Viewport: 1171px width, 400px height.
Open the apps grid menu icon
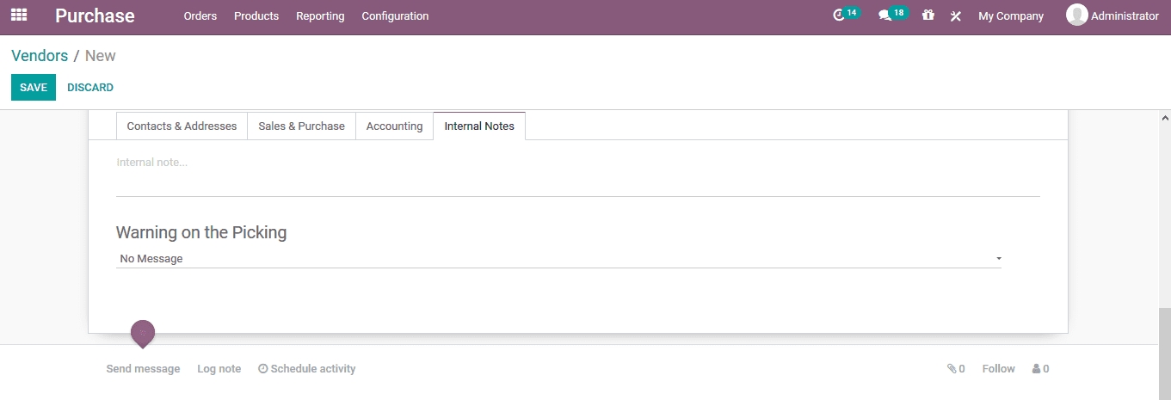coord(18,15)
